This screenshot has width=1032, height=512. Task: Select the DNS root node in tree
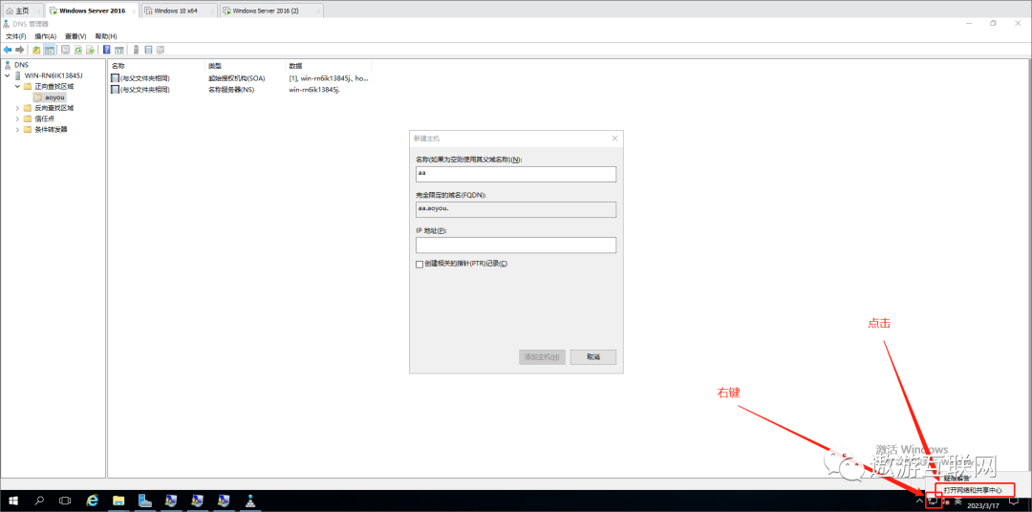21,65
